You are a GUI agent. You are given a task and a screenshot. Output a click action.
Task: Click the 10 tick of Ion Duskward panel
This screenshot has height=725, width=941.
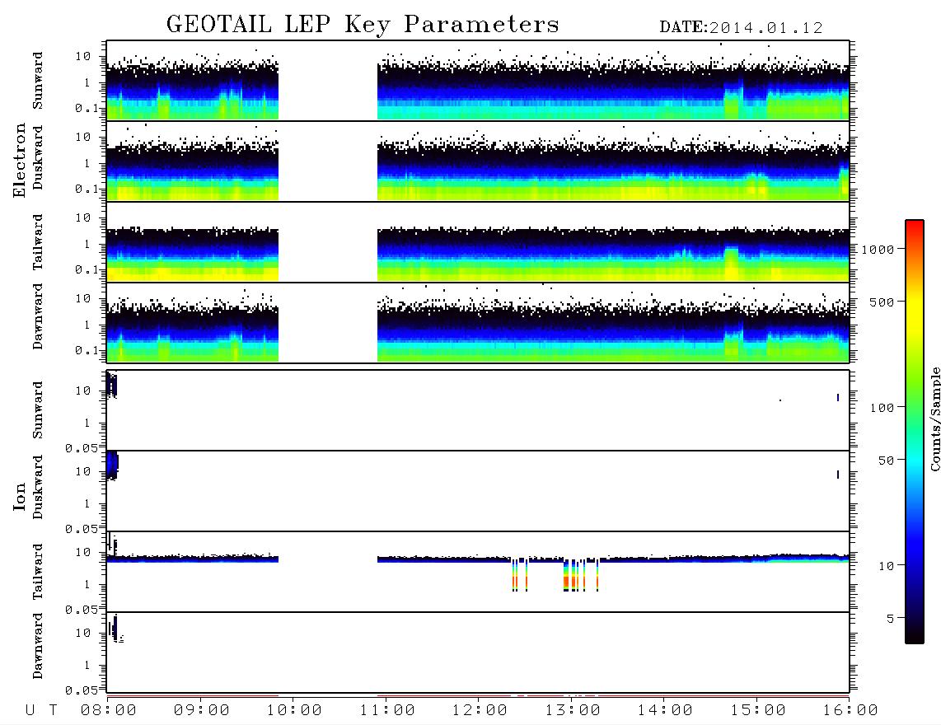(x=83, y=472)
